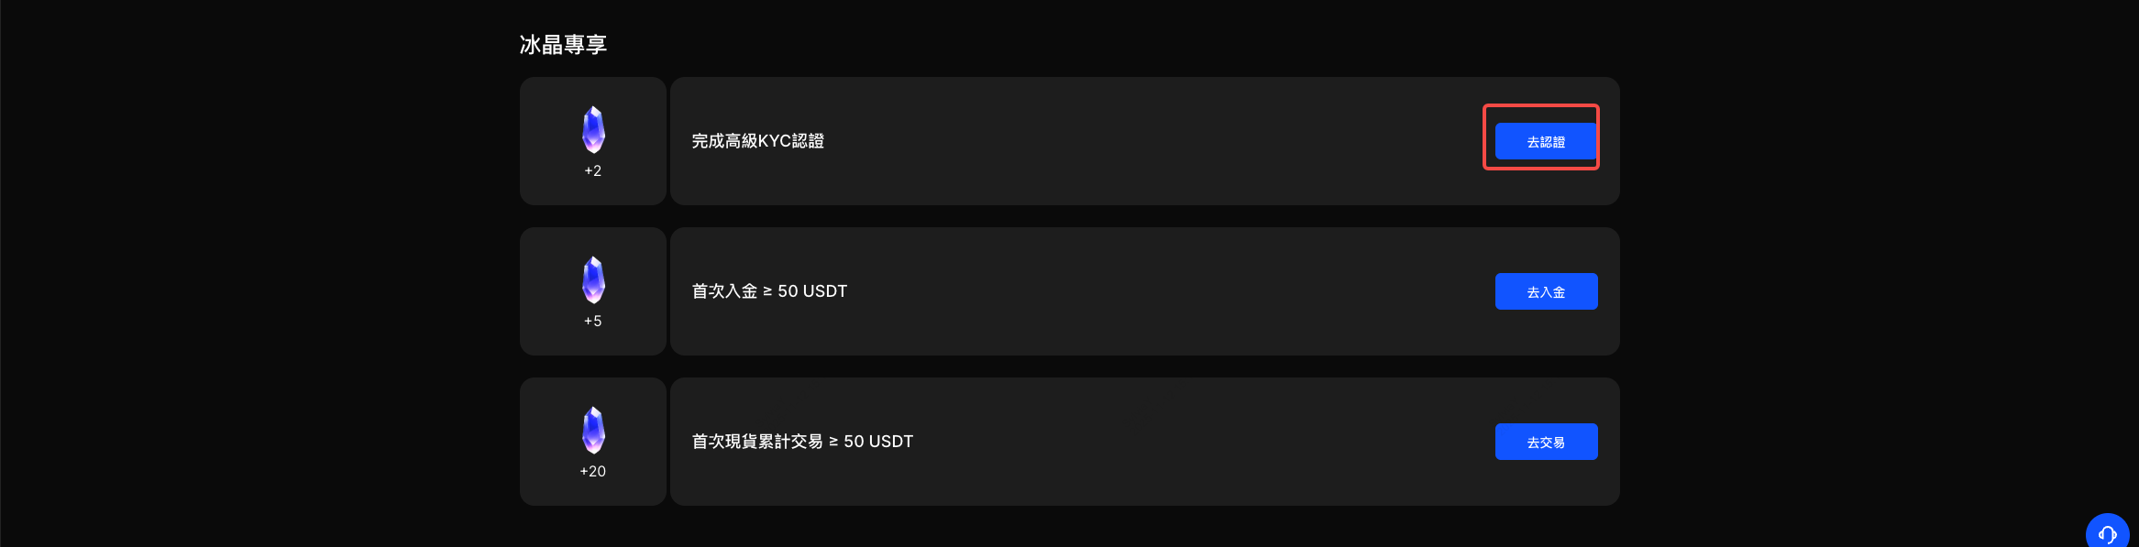Click the 完成高級KYC認證 task text
Image resolution: width=2139 pixels, height=547 pixels.
click(757, 141)
